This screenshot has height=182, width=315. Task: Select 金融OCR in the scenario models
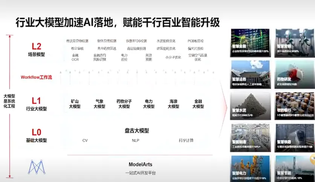click(x=75, y=57)
